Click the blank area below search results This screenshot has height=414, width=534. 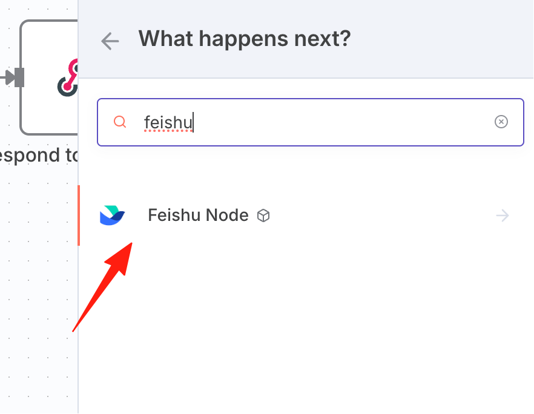(306, 327)
